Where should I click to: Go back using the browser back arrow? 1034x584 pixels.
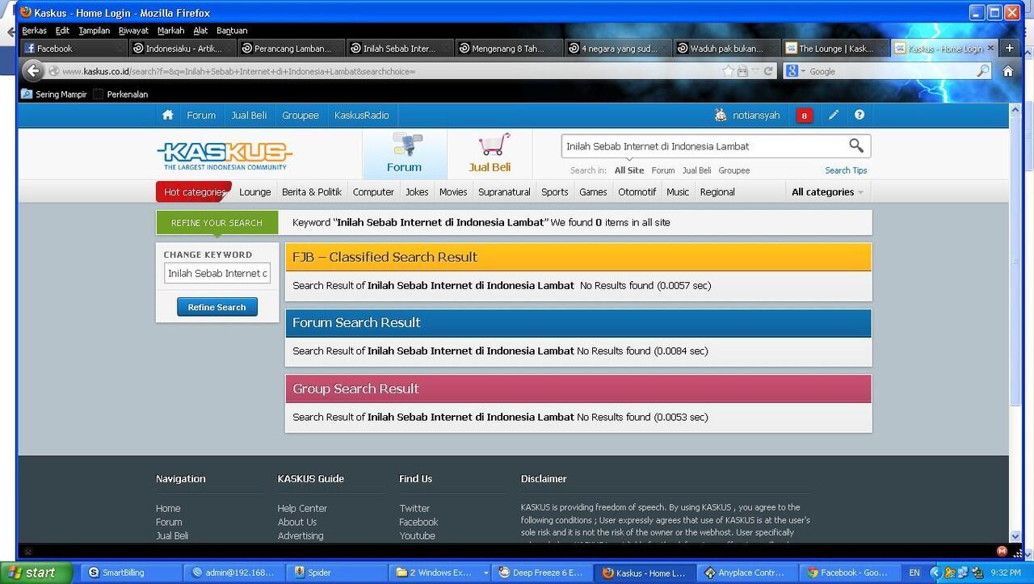tap(33, 71)
